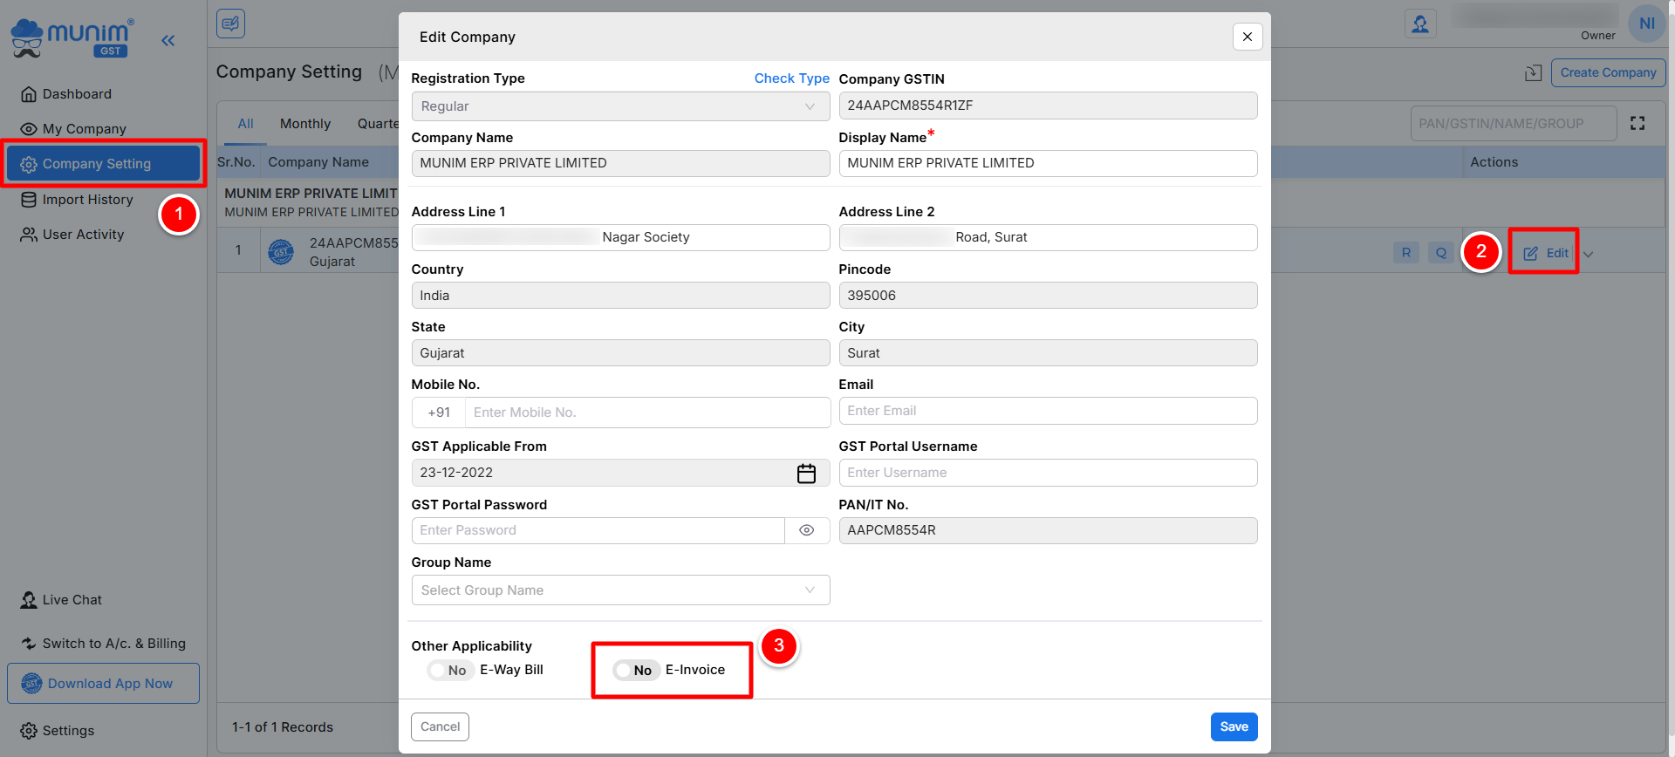Open the NI user avatar menu
Image resolution: width=1675 pixels, height=757 pixels.
1646,24
